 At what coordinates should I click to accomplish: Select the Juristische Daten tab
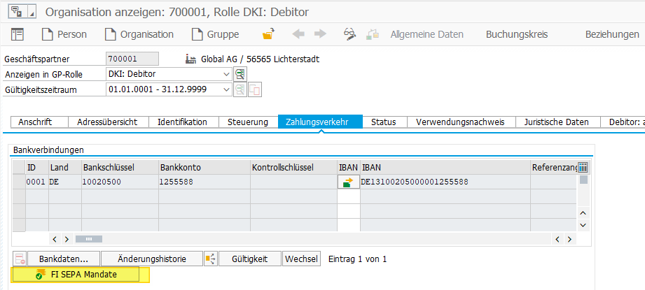556,122
